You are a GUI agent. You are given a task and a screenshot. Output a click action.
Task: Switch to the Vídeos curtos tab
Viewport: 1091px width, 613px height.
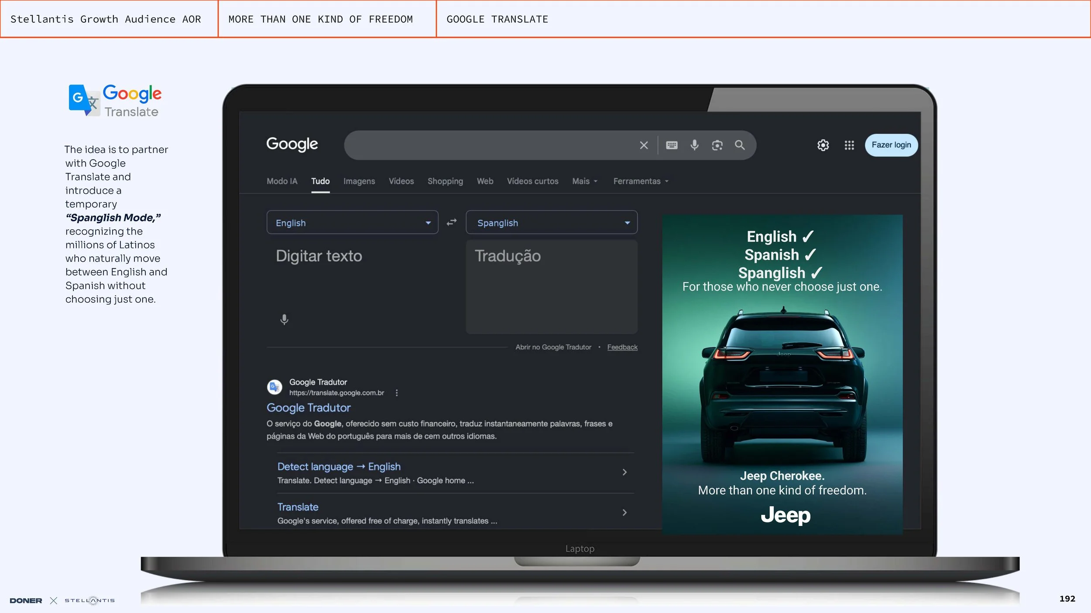(x=532, y=181)
